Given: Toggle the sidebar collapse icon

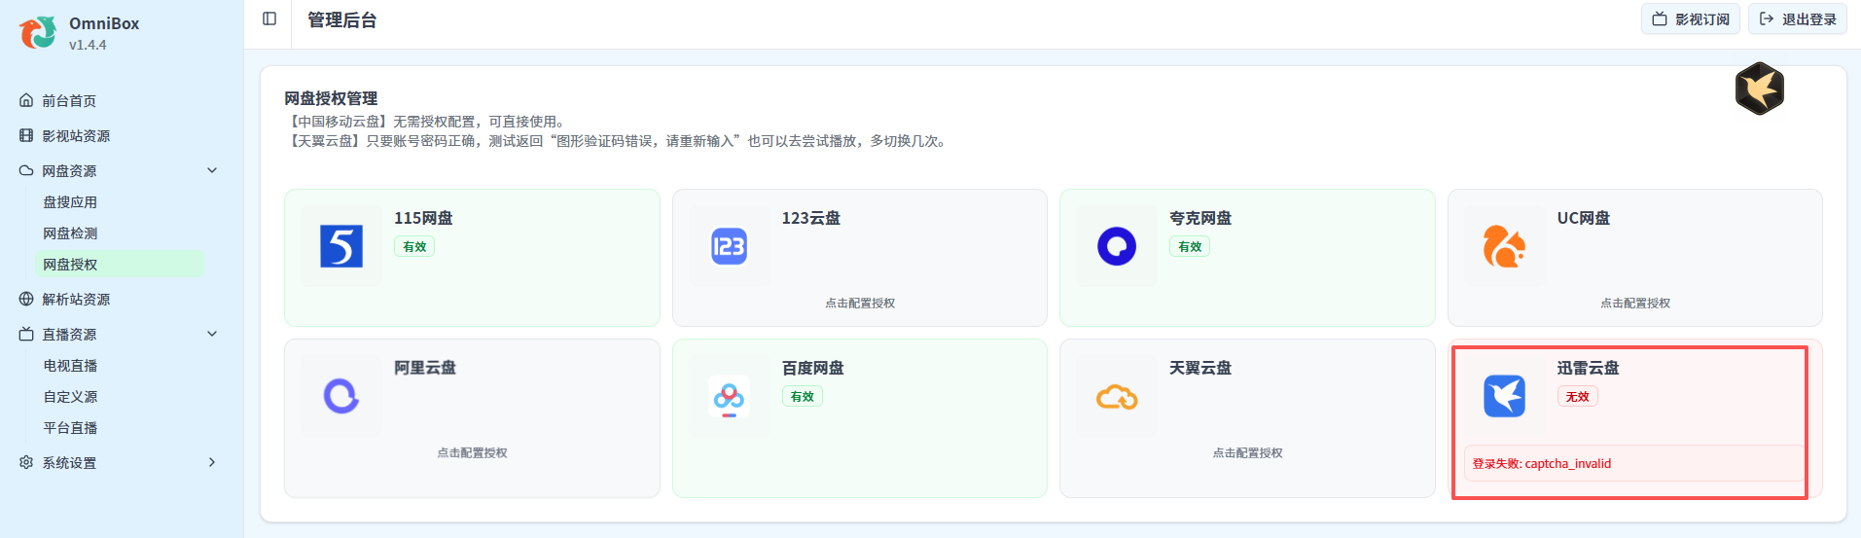Looking at the screenshot, I should click(x=269, y=18).
